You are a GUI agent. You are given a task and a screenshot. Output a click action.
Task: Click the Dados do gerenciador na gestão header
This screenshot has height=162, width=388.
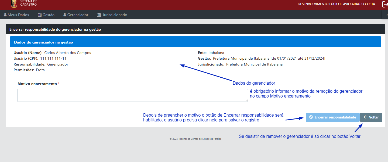pos(195,42)
